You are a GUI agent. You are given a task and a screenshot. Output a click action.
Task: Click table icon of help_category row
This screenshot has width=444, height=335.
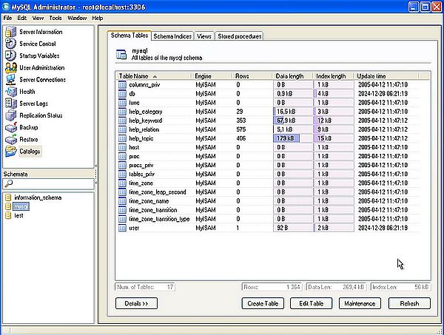click(122, 112)
